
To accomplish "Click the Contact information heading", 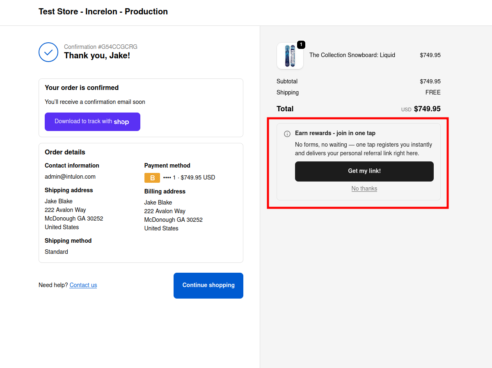I will click(x=72, y=166).
